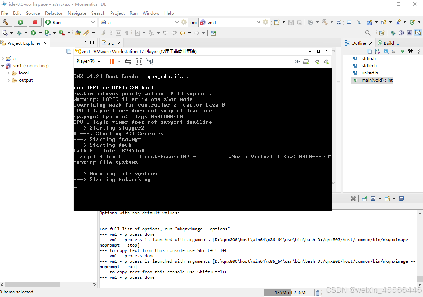
Task: Select output folder in Project Explorer
Action: point(26,80)
